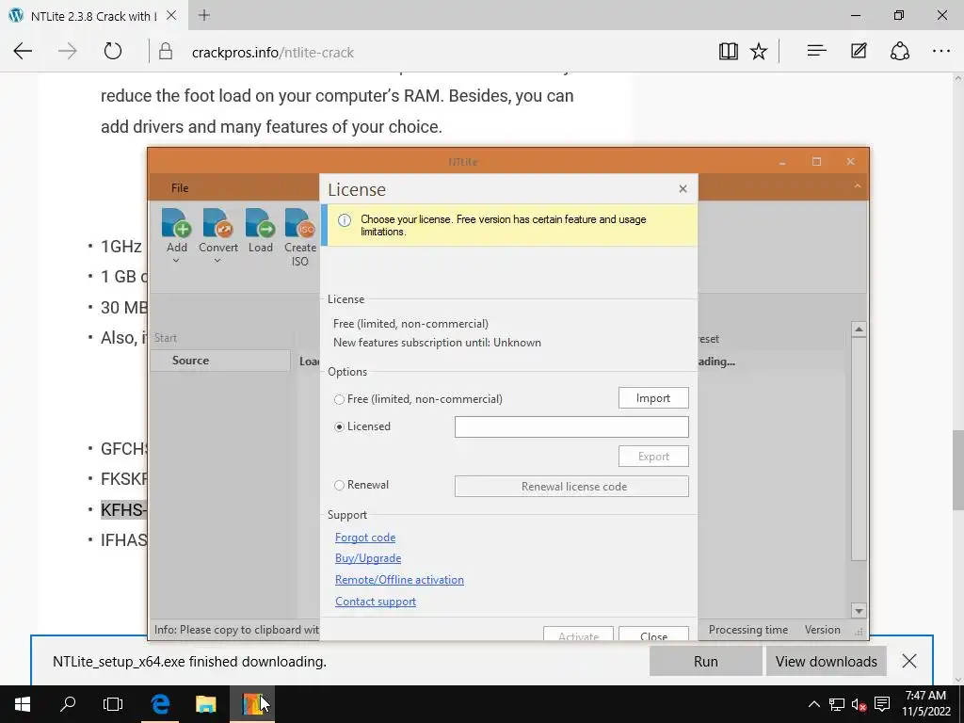
Task: Click the Share icon in browser toolbar
Action: tap(899, 52)
